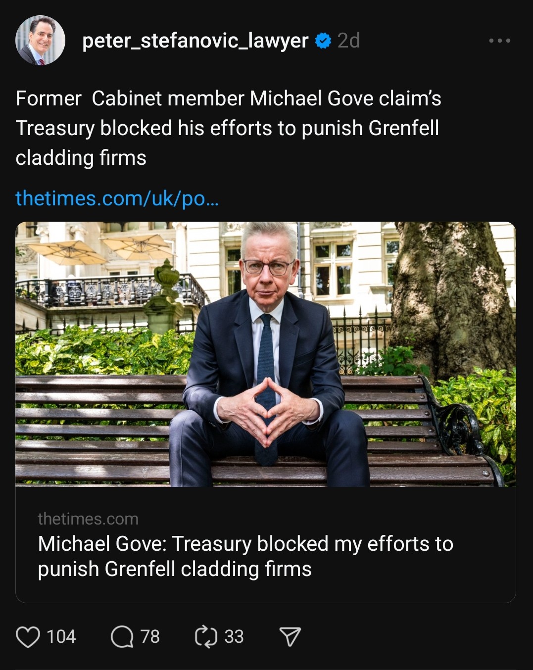Click the link card headline about Treasury
Screen dimensions: 533x670
pos(245,544)
